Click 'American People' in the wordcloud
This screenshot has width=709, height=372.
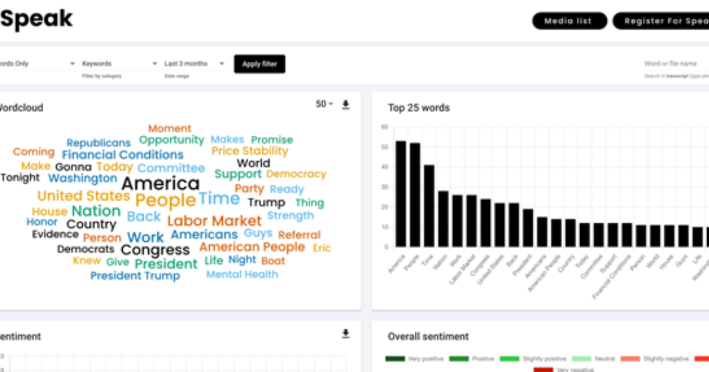point(252,247)
